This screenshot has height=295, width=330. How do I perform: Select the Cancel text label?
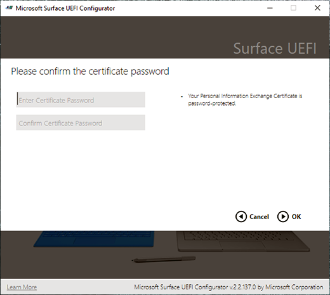[x=259, y=217]
